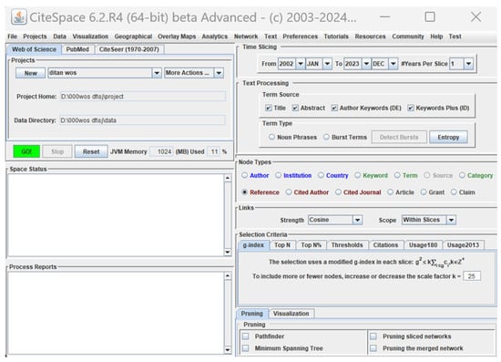Open the Scope Within Slices dropdown
Viewport: 501px width, 362px height.
[451, 220]
